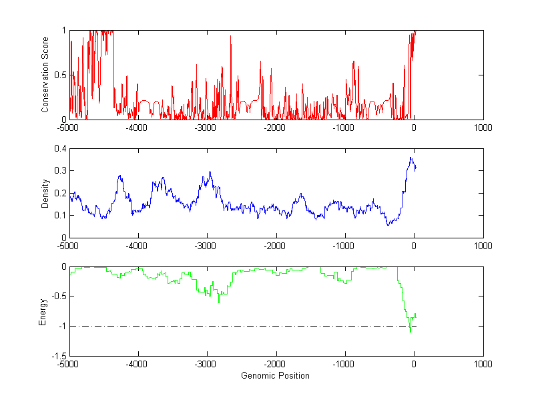Click the 0.3 tick label on Density axis
534x400 pixels.
pyautogui.click(x=59, y=171)
